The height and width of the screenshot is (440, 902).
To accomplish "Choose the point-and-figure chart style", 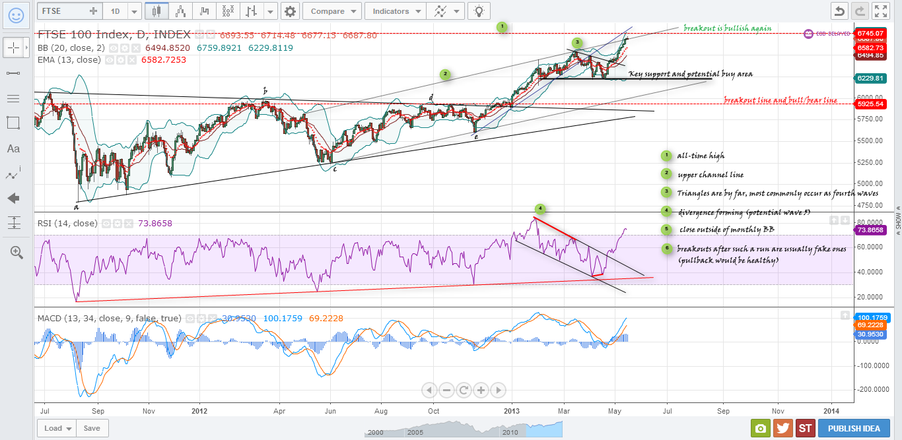I will 228,11.
